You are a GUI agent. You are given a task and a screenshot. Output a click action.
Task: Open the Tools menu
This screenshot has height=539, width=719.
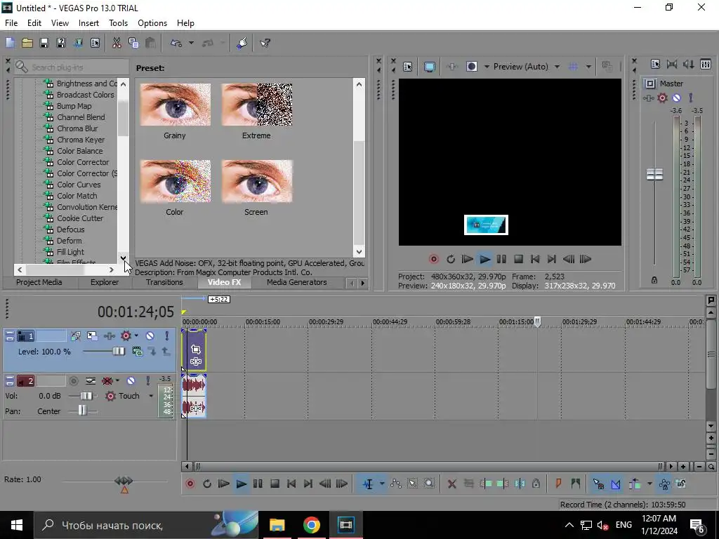click(118, 23)
